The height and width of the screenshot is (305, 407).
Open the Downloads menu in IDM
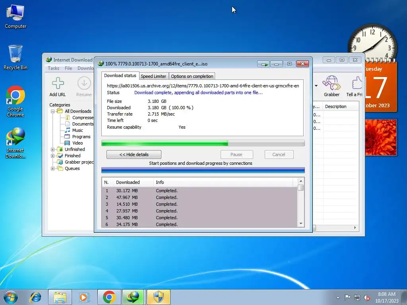tap(85, 68)
